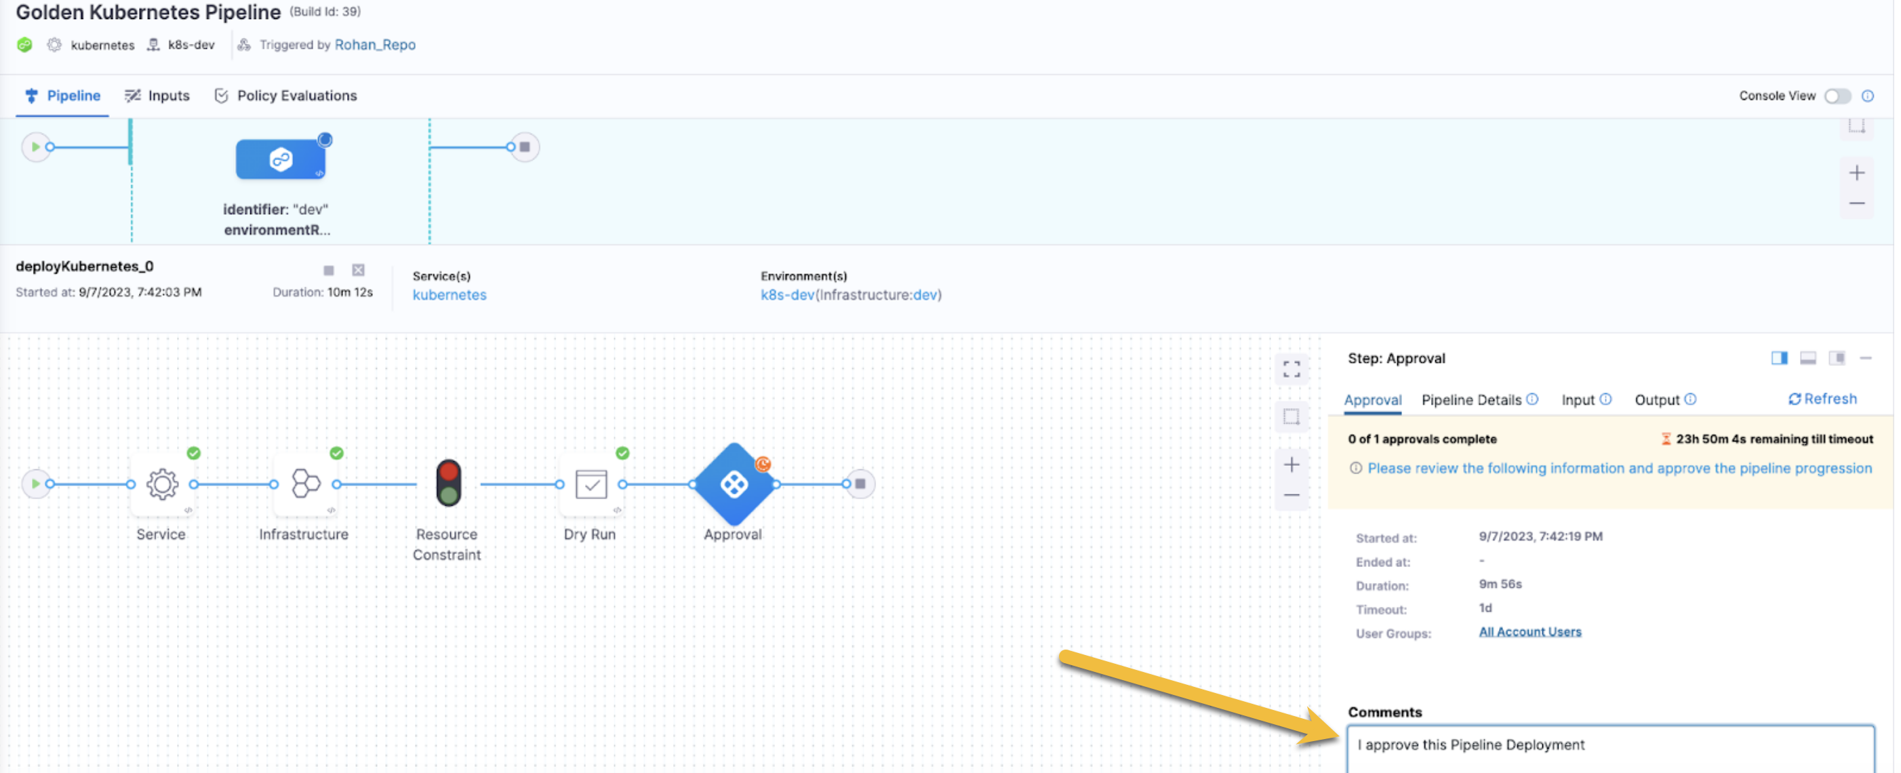Open the All Account Users link

1529,632
